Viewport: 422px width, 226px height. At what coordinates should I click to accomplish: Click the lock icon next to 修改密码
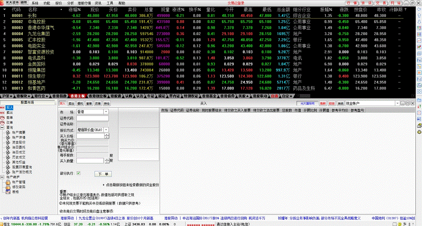click(x=8, y=187)
